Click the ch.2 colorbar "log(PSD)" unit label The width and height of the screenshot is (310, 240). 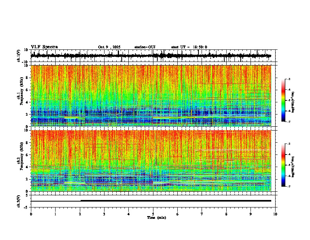click(293, 167)
